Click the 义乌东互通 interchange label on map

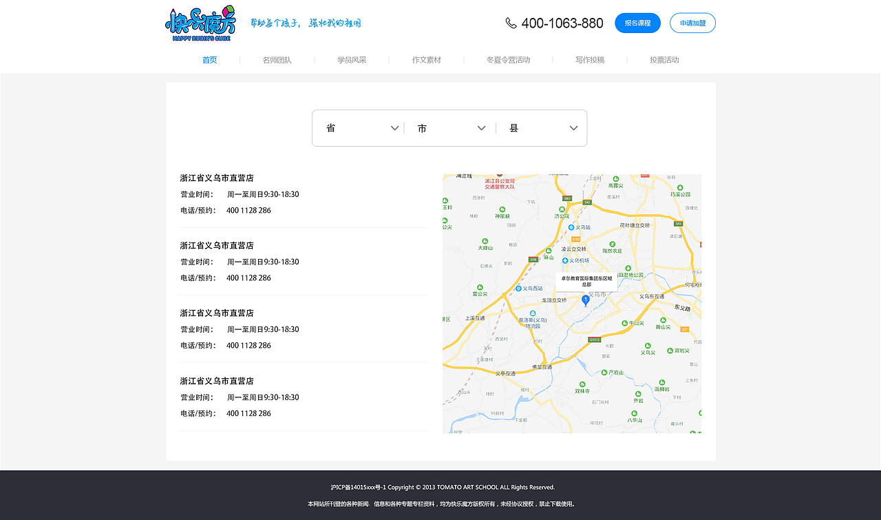click(652, 296)
